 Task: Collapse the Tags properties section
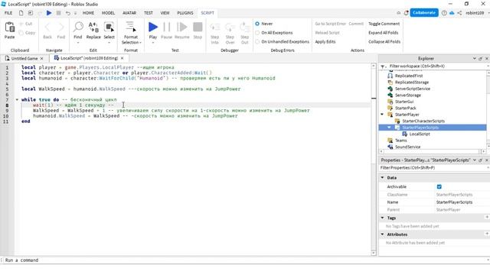coord(382,218)
